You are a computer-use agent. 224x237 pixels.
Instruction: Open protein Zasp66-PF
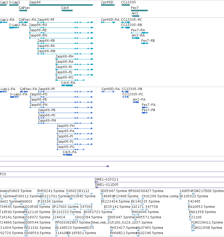pos(47,89)
